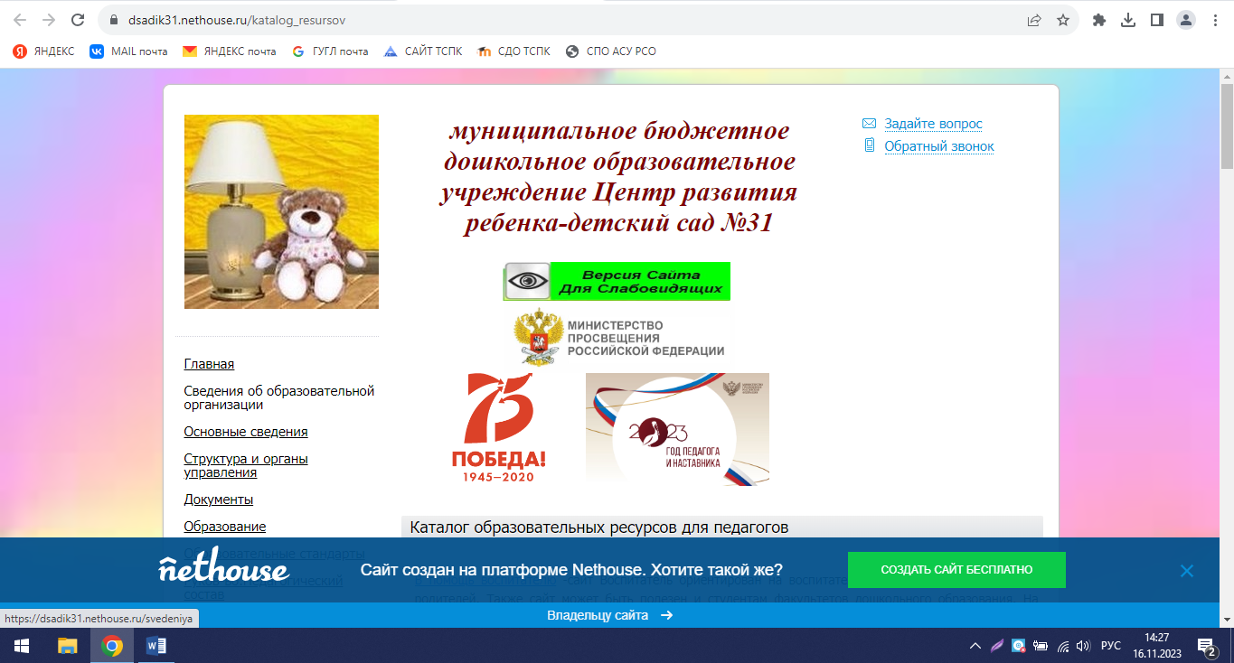The image size is (1234, 663).
Task: Open clock and date 14:27
Action: 1158,646
